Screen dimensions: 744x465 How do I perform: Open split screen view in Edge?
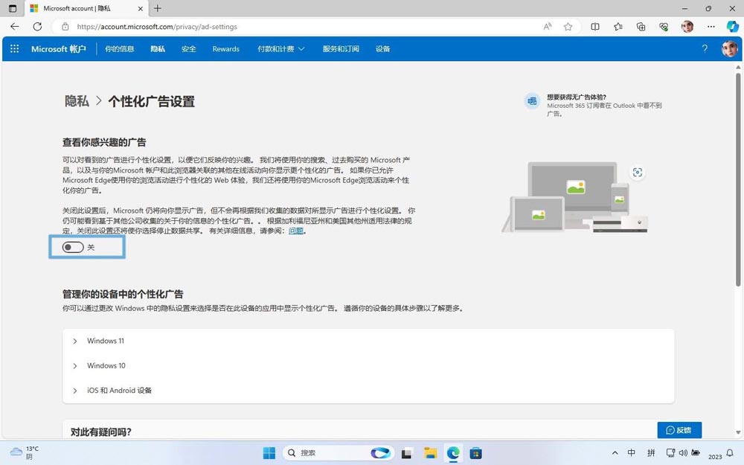(x=594, y=26)
